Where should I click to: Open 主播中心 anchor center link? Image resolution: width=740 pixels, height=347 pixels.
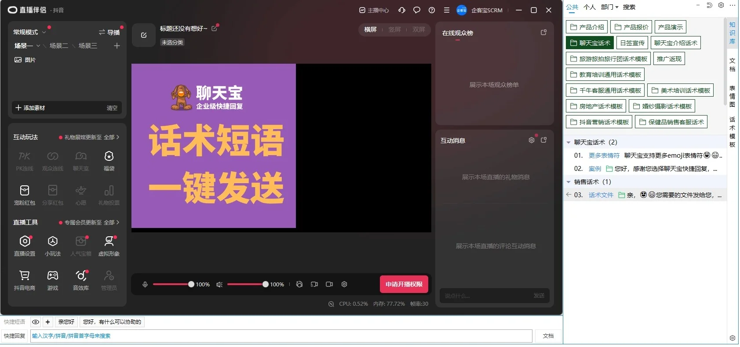click(x=374, y=10)
